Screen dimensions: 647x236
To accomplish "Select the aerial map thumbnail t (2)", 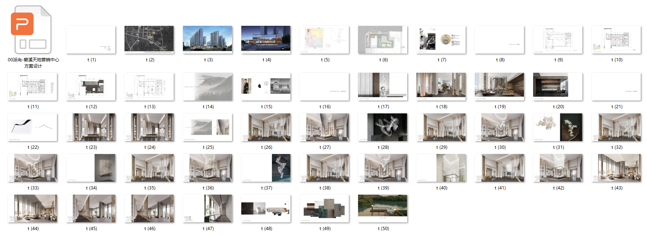I will coord(149,40).
